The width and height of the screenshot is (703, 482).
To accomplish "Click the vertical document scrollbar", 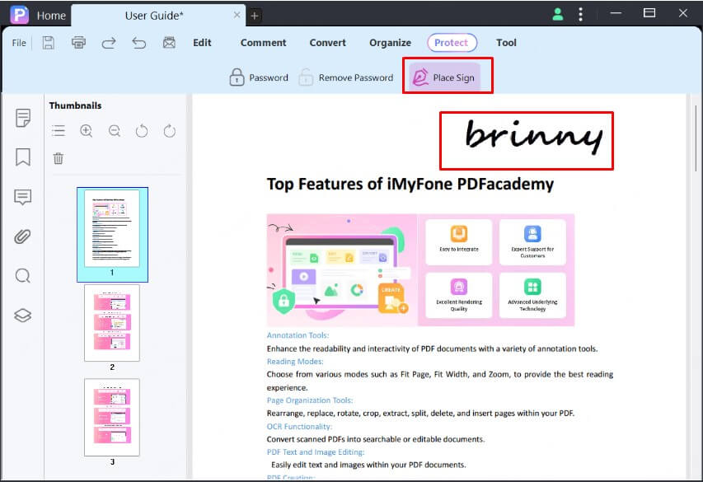I will (x=696, y=138).
